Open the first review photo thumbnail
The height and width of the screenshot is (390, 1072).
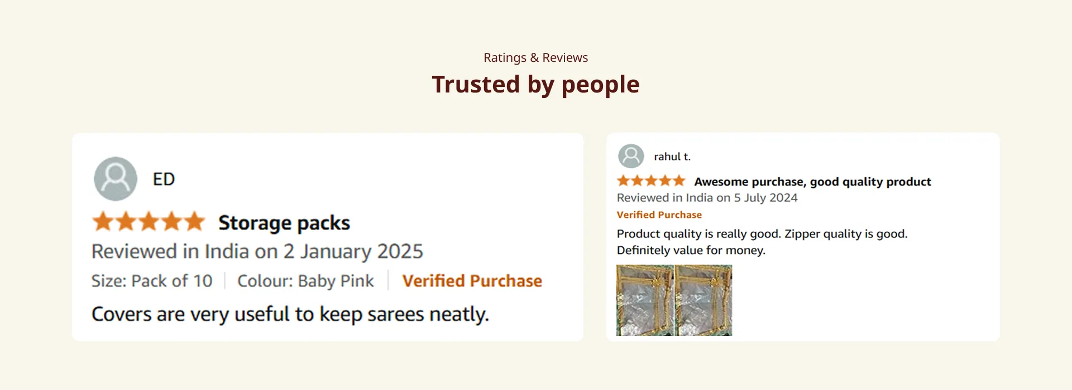pyautogui.click(x=645, y=300)
